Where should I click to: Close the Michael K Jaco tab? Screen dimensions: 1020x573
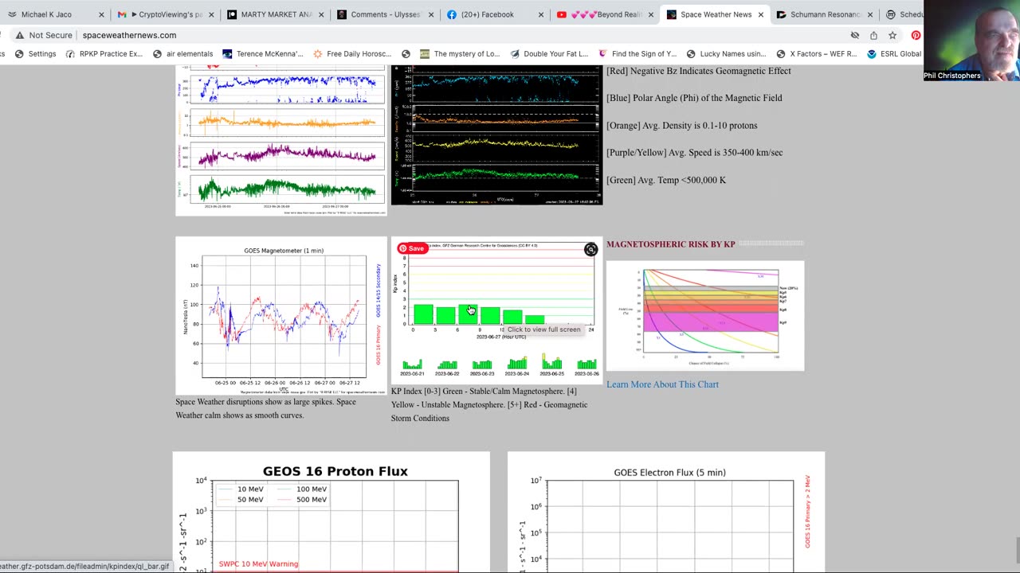click(x=101, y=14)
